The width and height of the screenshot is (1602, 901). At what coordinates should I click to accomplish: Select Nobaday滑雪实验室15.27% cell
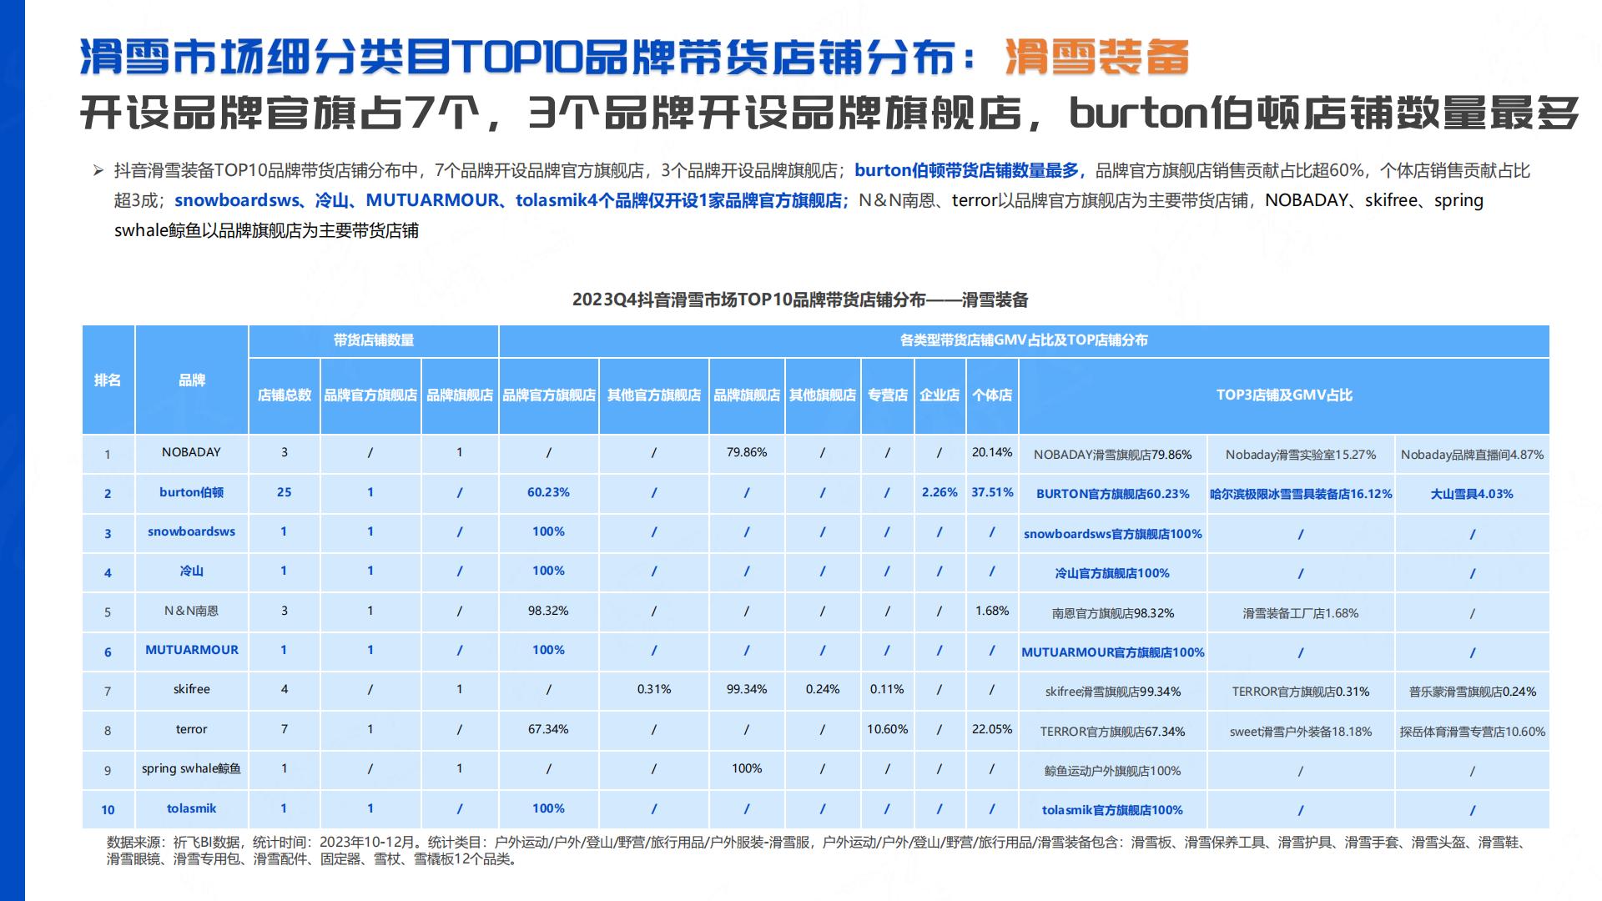tap(1301, 455)
